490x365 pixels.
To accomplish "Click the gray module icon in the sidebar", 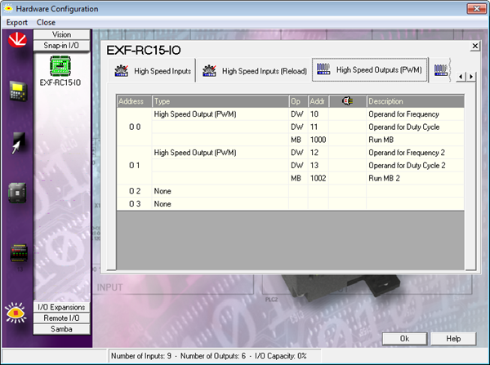I will pos(16,193).
